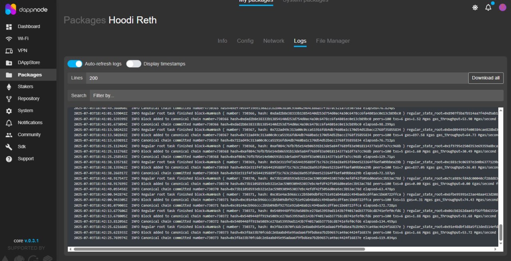Click the log scroll right arrow

[x=496, y=249]
